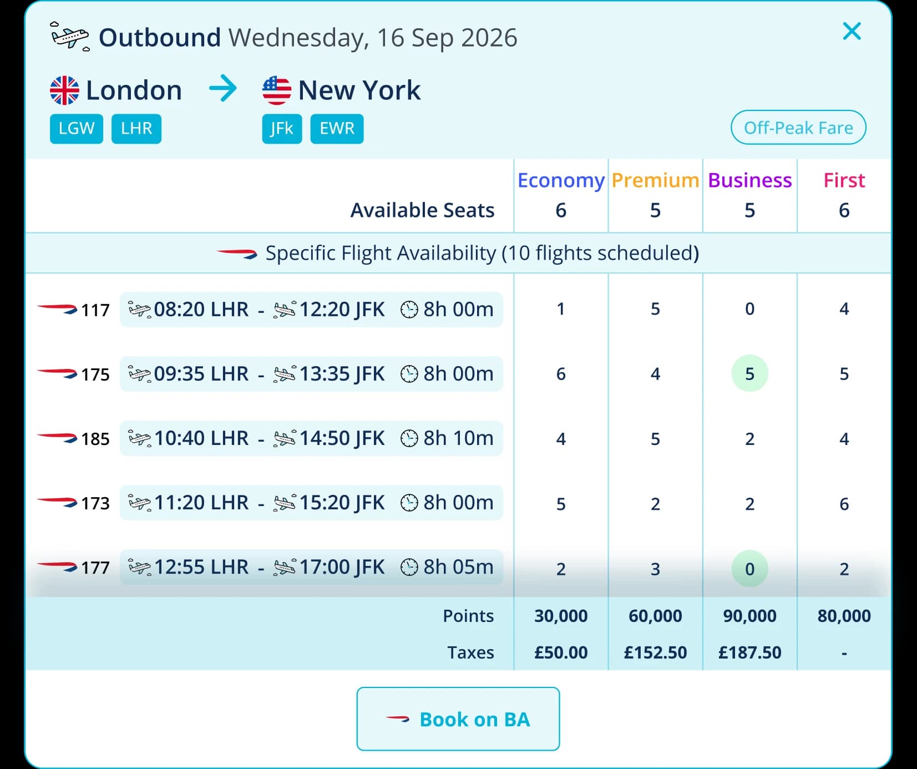917x769 pixels.
Task: Click the departure plane icon at 08:20 LHR
Action: click(139, 310)
